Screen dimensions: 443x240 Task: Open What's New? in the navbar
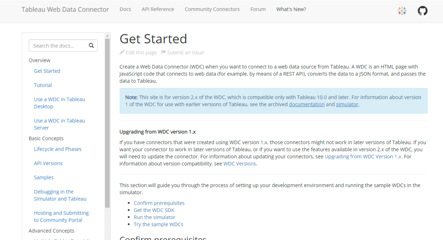291,9
